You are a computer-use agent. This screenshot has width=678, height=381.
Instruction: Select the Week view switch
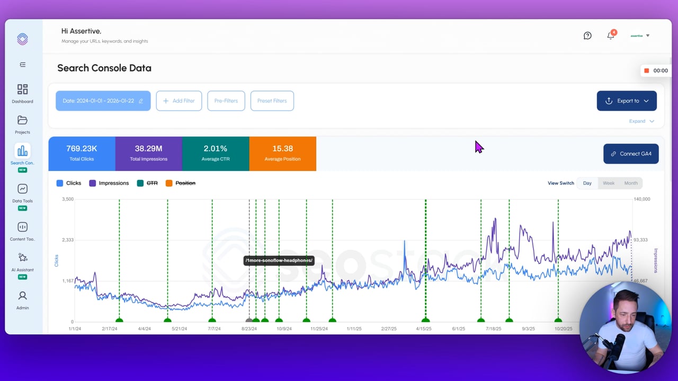point(609,183)
